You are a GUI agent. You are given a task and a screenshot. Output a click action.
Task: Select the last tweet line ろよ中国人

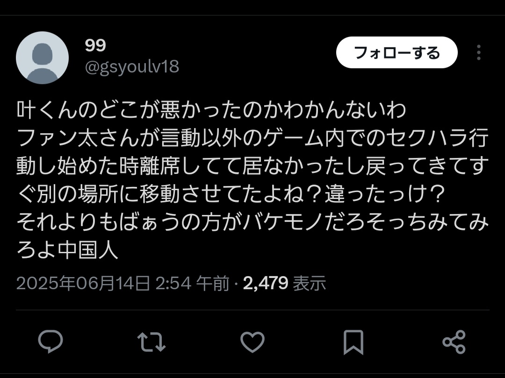tap(68, 250)
